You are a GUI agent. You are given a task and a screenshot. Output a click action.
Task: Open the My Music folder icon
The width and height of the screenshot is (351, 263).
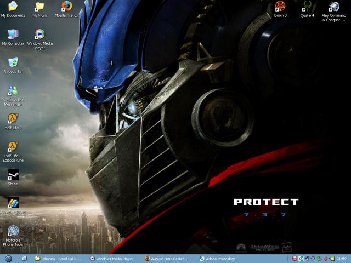point(40,9)
